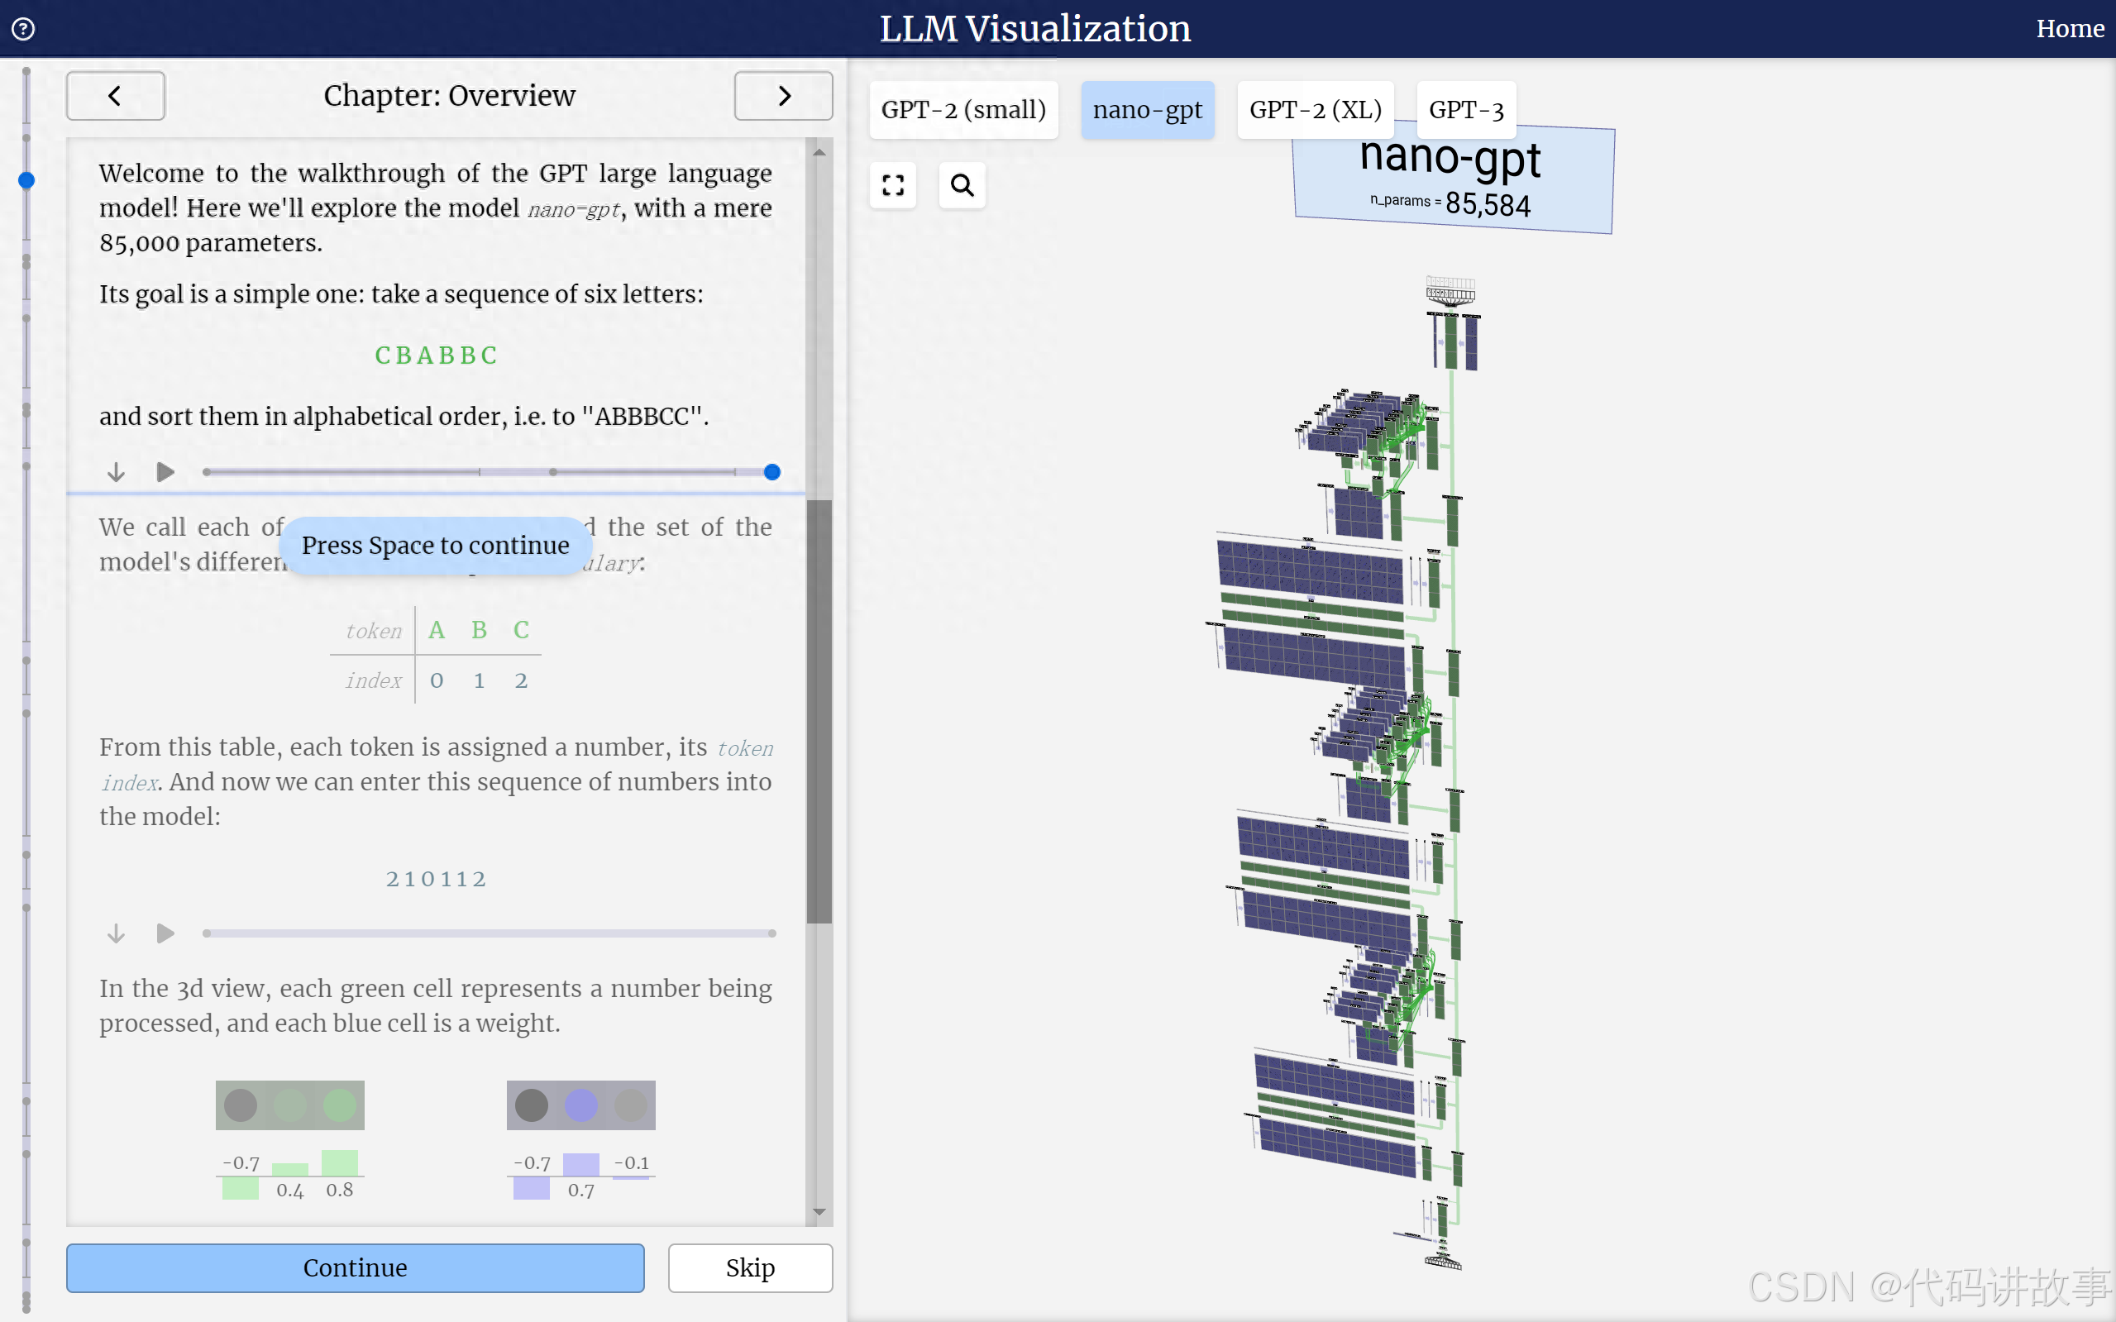2116x1322 pixels.
Task: Select the GPT-2 (small) model tab
Action: coord(962,110)
